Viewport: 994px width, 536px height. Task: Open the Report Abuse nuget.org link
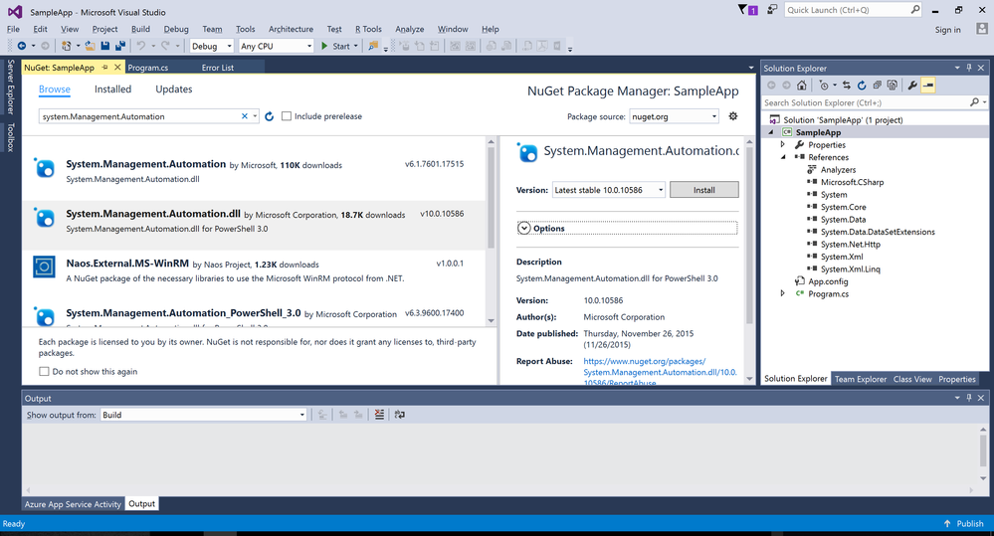(660, 372)
